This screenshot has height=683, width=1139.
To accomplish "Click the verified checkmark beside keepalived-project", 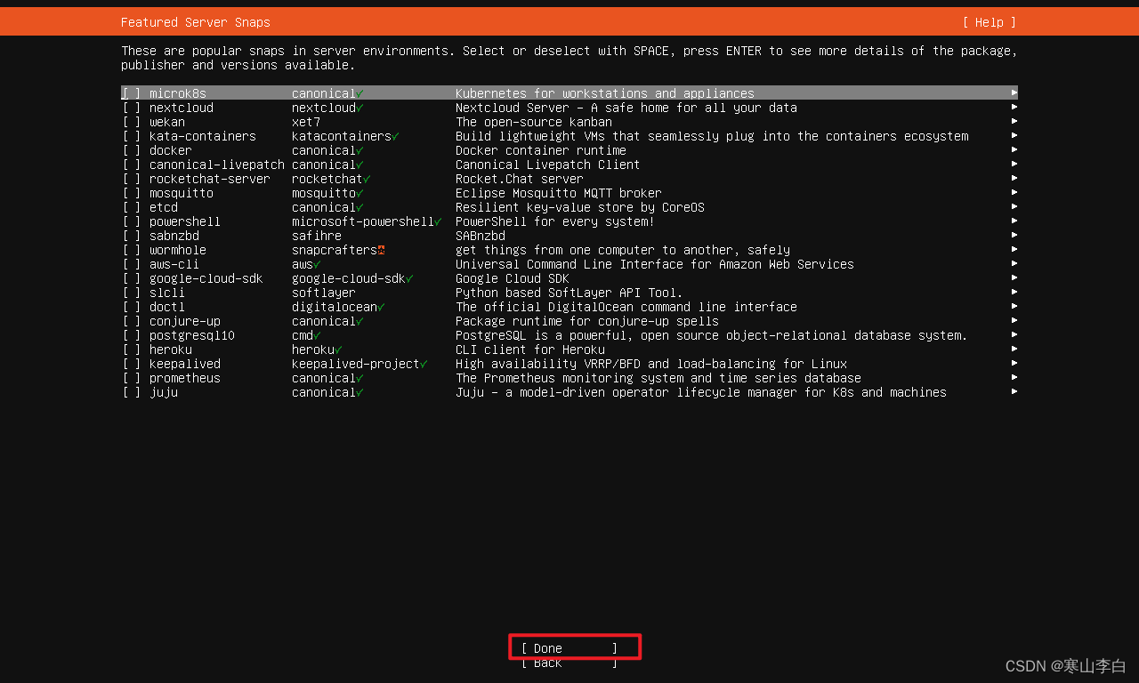I will click(424, 364).
